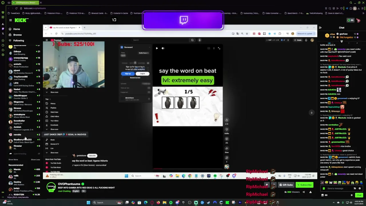Open recommended channel Destiny
Image resolution: width=366 pixels, height=206 pixels.
tap(24, 183)
